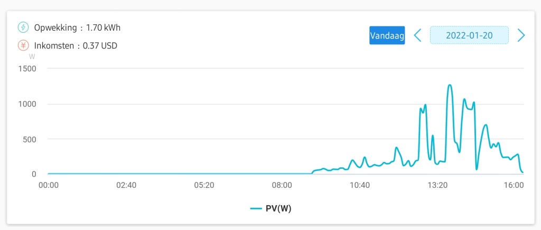Screen dimensions: 541x230
Task: Click the Inkomsten 0.37 USD label
Action: (76, 46)
